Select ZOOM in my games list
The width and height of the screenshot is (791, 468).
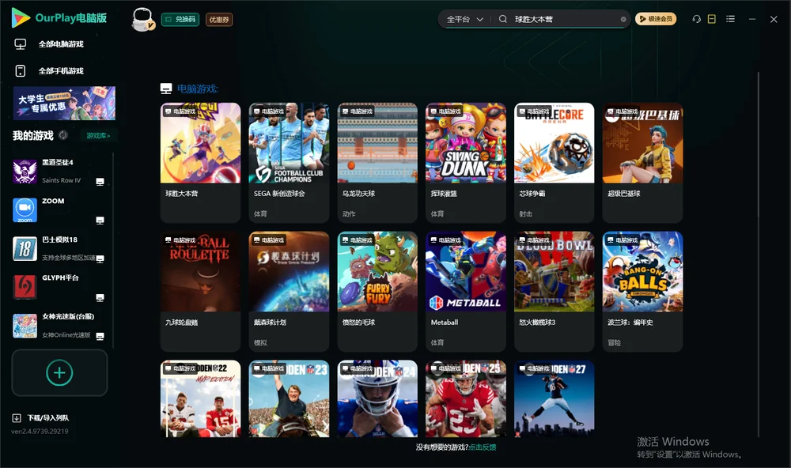click(x=59, y=210)
